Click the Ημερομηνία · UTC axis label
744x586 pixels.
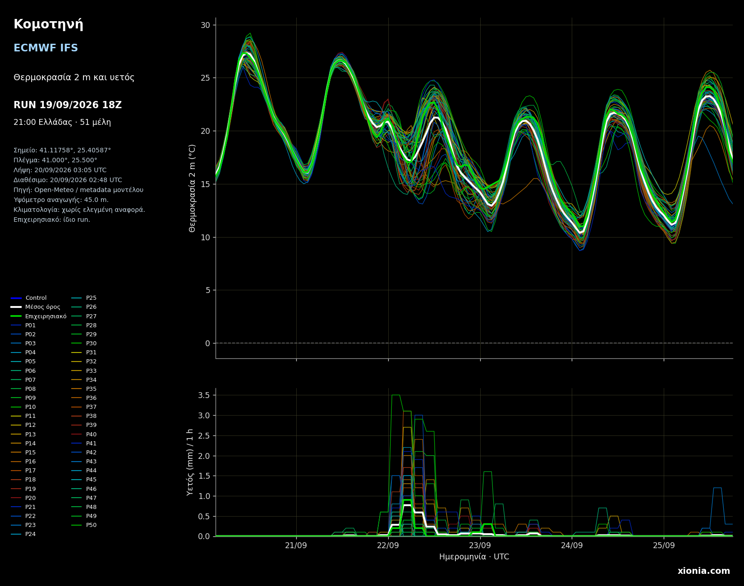[474, 557]
